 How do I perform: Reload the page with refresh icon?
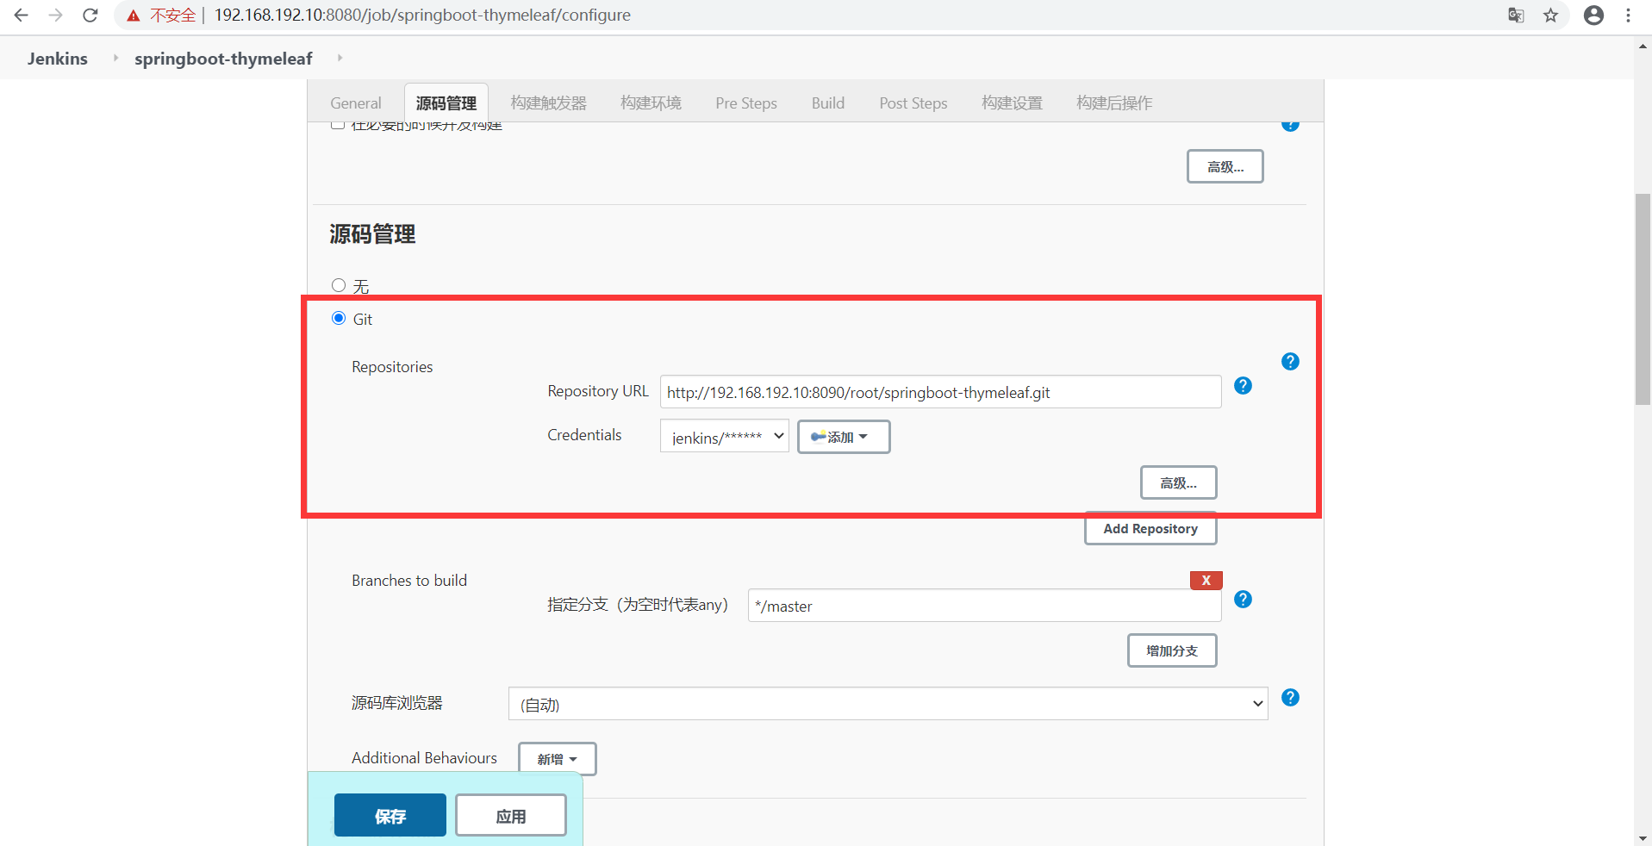point(90,16)
